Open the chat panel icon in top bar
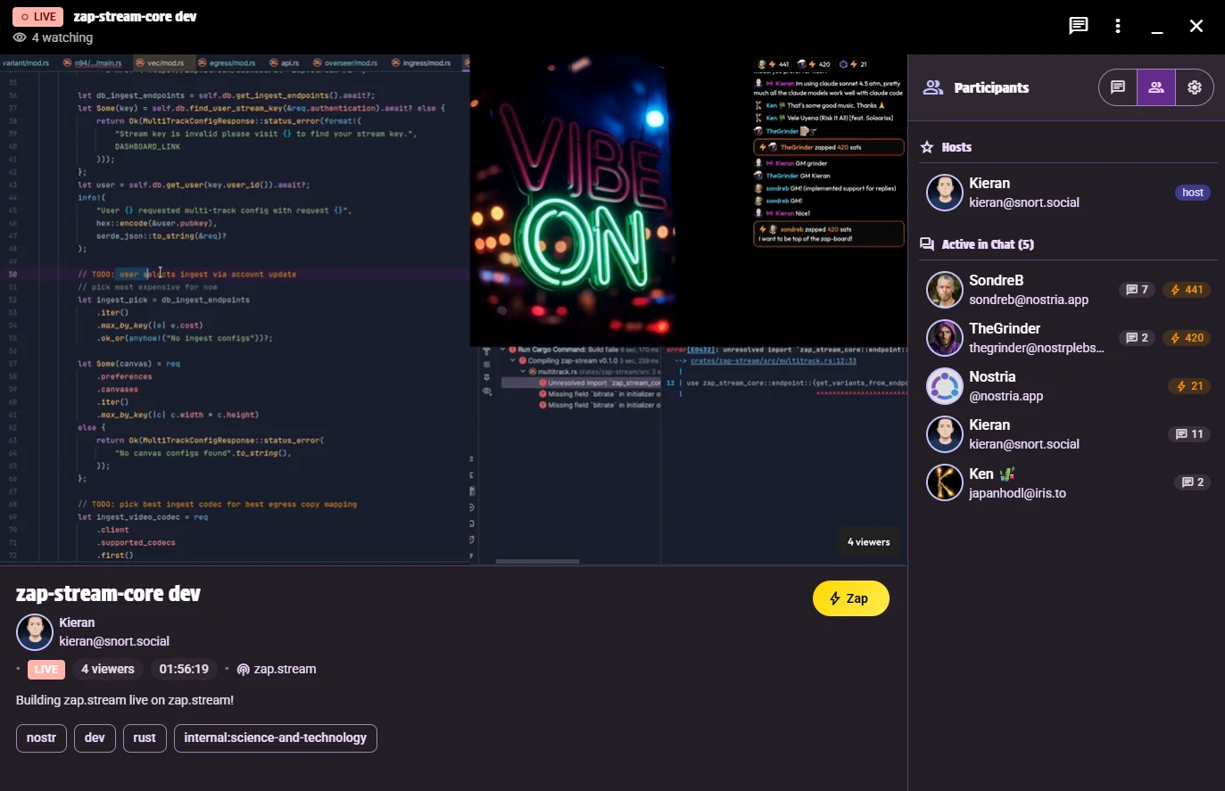The image size is (1225, 791). click(1079, 26)
